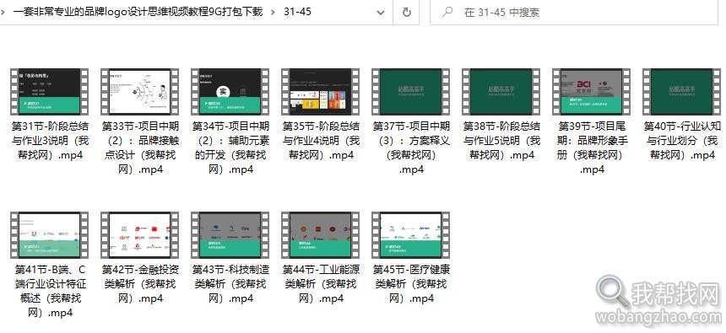Click the 31-45 folder breadcrumb
The width and height of the screenshot is (726, 333).
pos(297,12)
